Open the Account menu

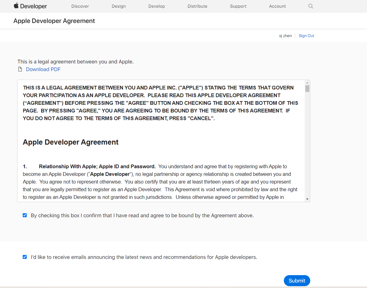pyautogui.click(x=277, y=6)
